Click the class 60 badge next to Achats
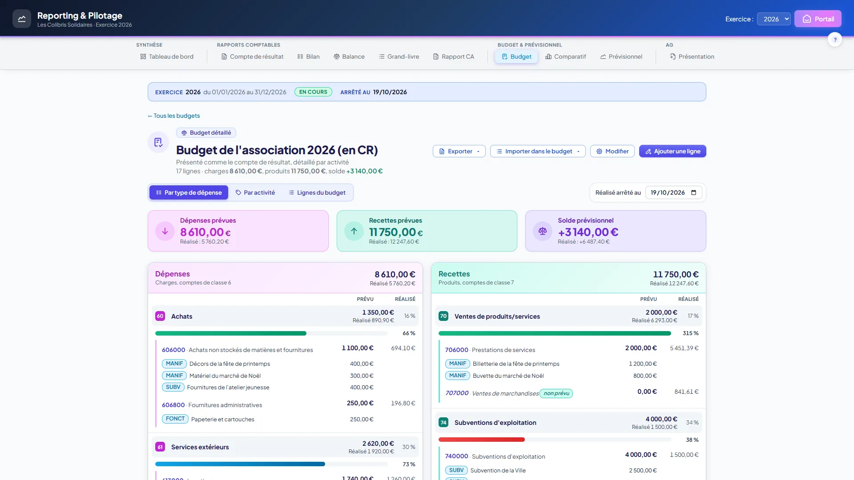854x480 pixels. (160, 316)
